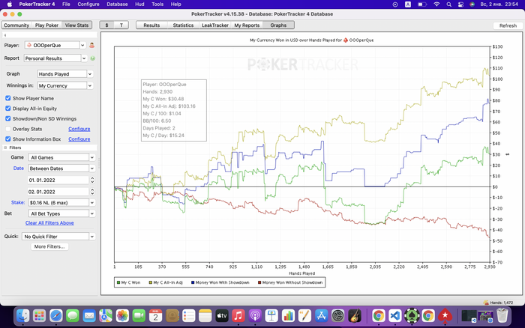Open the Database menu
525x328 pixels.
117,4
